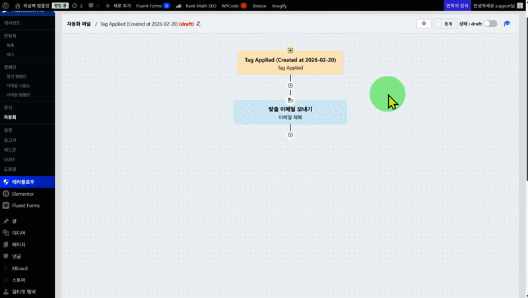Open the 테라플로우 sidebar menu

coord(23,182)
